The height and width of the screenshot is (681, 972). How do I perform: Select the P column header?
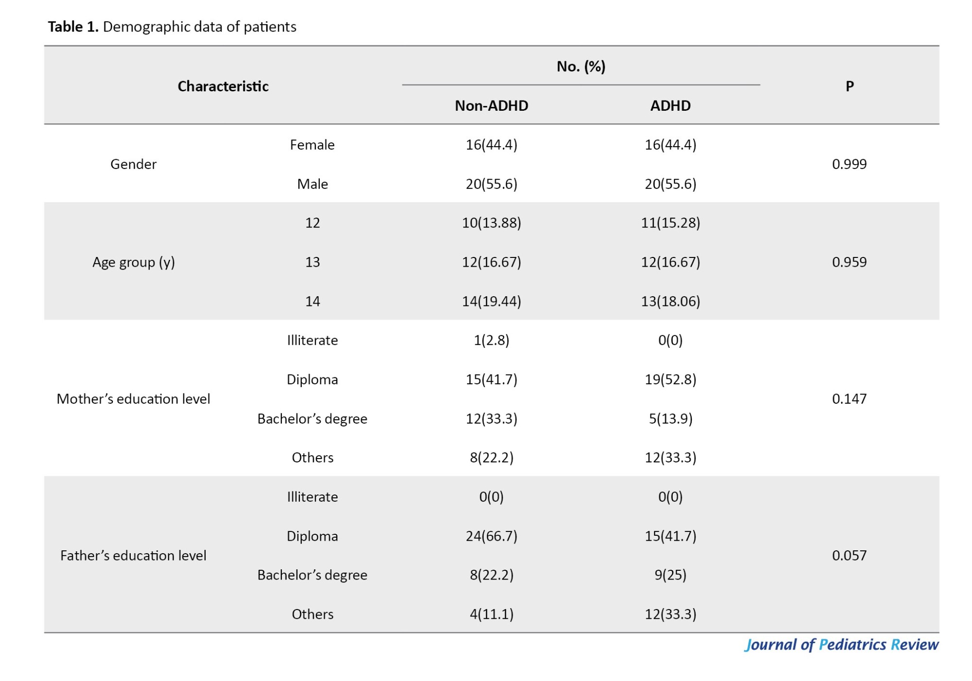click(849, 86)
